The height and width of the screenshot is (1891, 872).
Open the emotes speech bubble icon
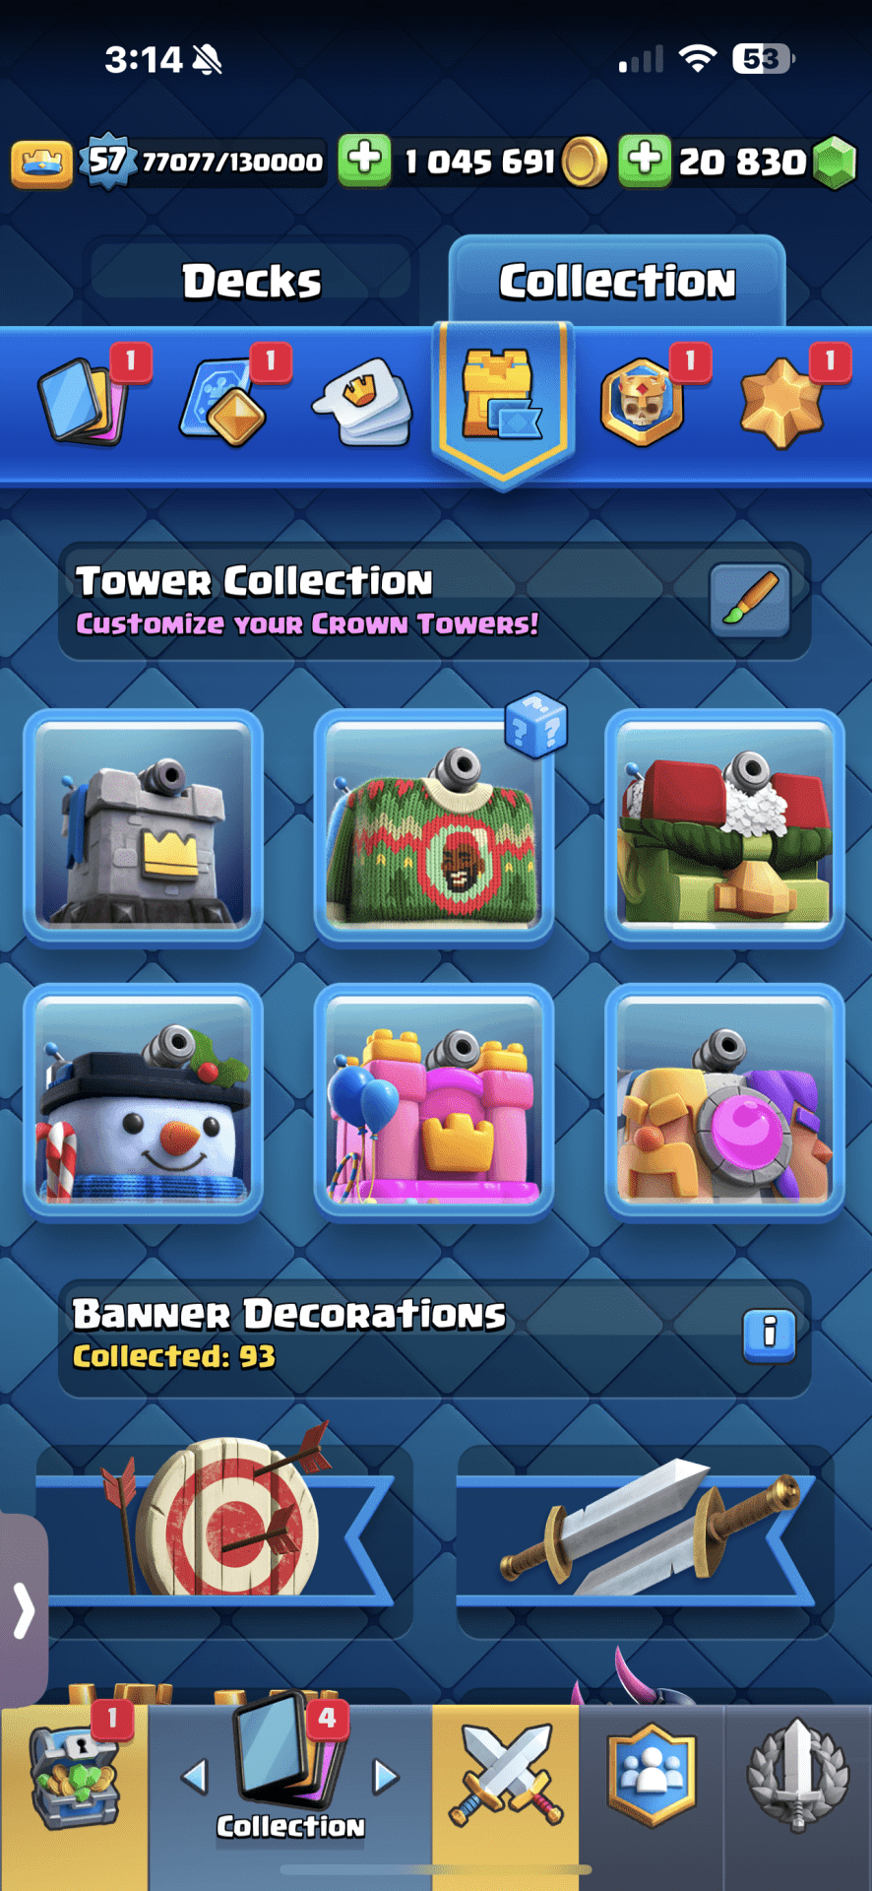363,402
